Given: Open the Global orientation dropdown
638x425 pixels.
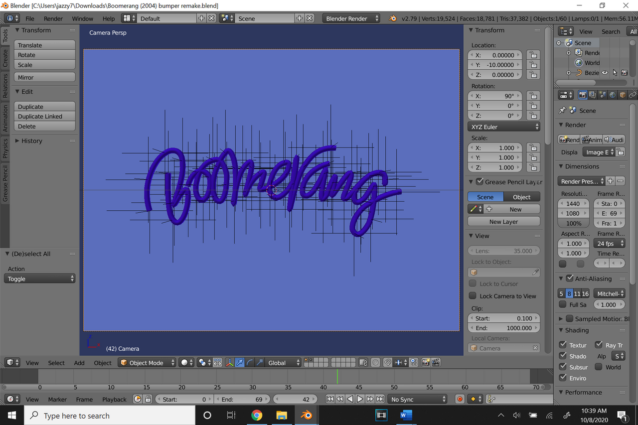Looking at the screenshot, I should pyautogui.click(x=284, y=363).
